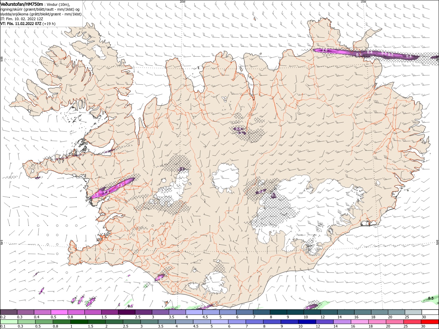
Task: Click the white 30+ swatch in upper legend
Action: 430,312
